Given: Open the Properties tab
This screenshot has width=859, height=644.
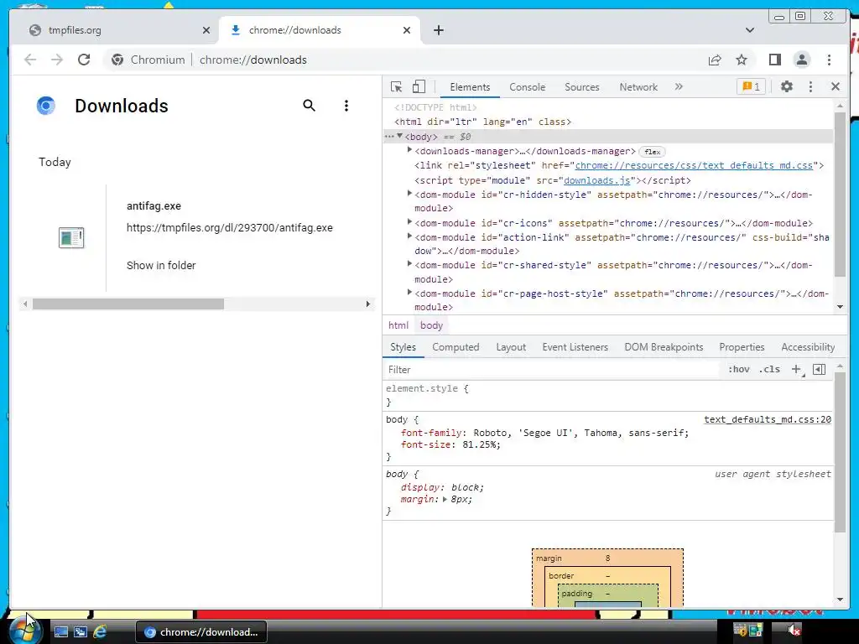Looking at the screenshot, I should pyautogui.click(x=742, y=347).
